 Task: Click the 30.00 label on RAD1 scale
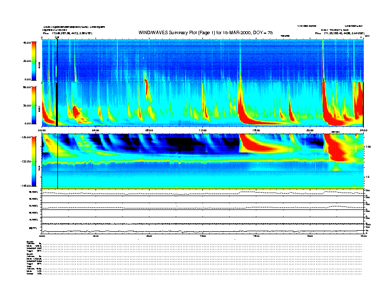(27, 105)
